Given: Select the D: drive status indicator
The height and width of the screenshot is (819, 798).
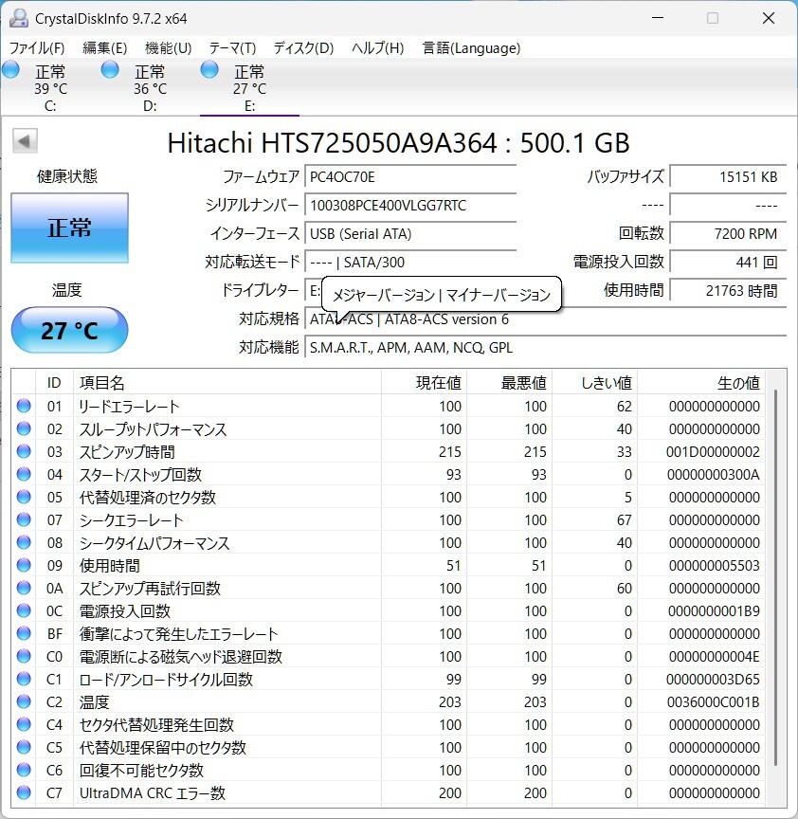Looking at the screenshot, I should pyautogui.click(x=147, y=82).
